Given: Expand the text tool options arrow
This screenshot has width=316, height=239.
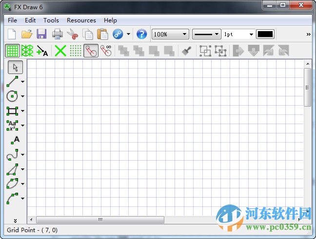Looking at the screenshot, I should [x=22, y=126].
